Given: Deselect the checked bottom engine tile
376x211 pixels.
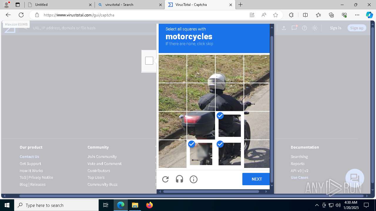Looking at the screenshot, I should coord(230,154).
